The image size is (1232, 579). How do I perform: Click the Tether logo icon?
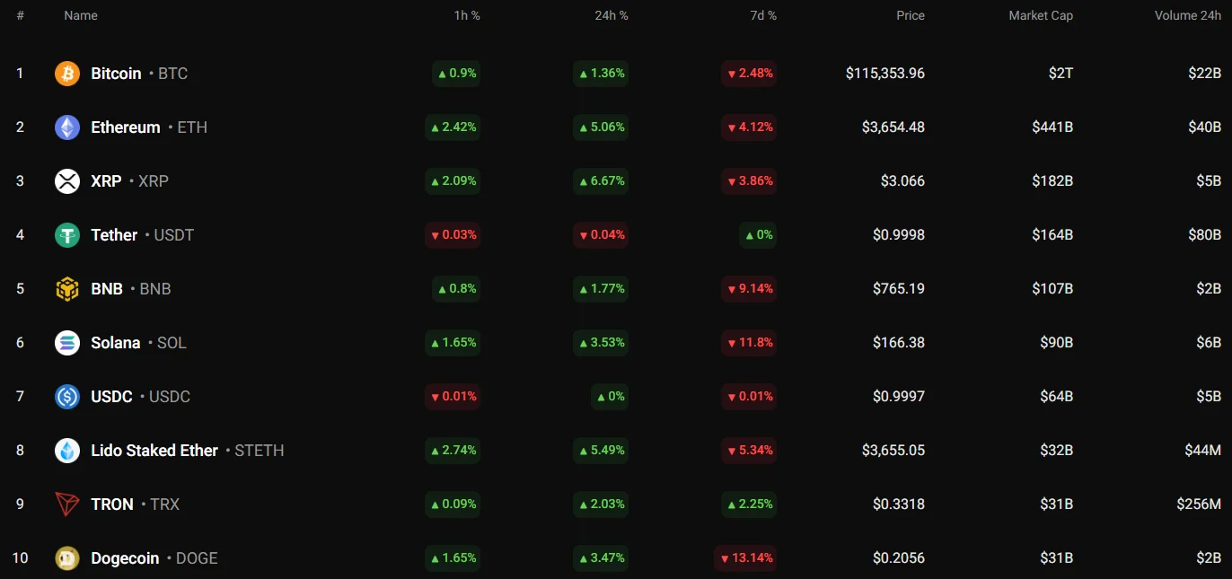click(x=67, y=235)
